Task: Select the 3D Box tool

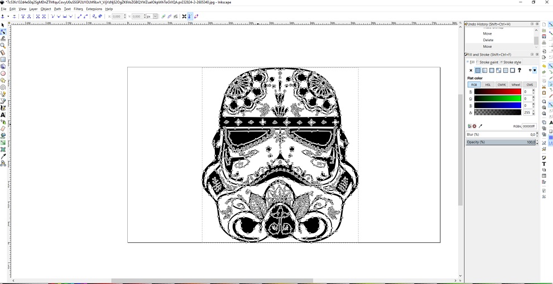Action: point(3,66)
